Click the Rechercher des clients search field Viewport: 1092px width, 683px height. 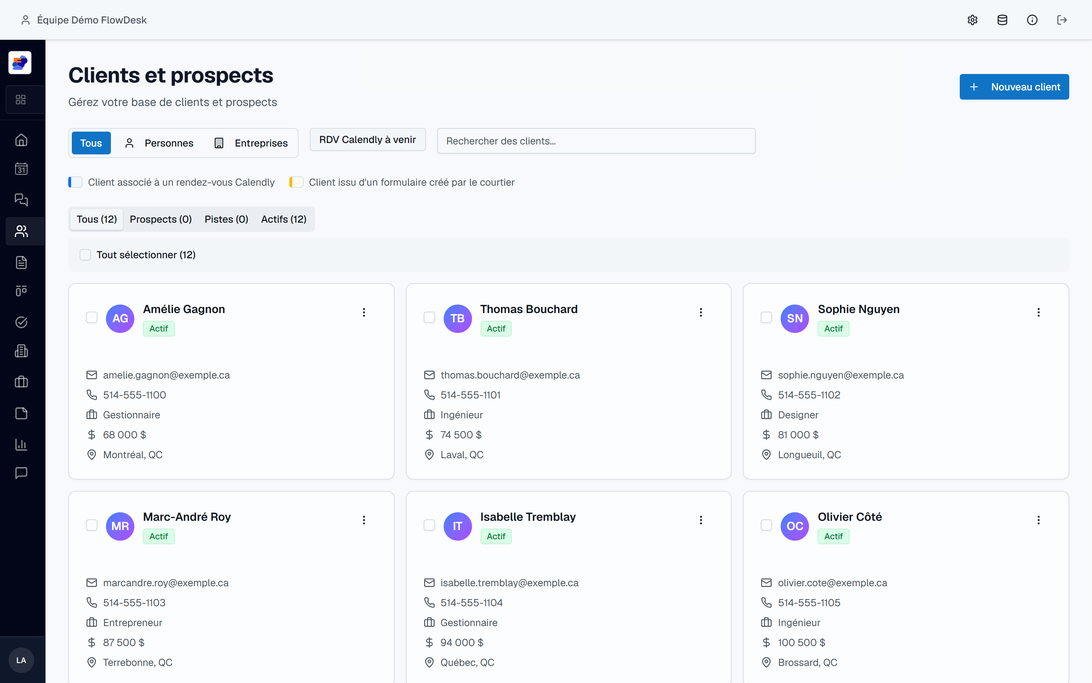click(x=596, y=141)
